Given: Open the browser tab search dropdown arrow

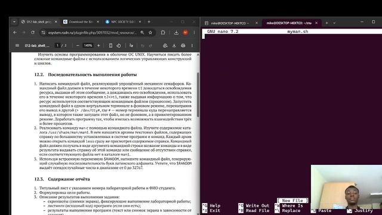Looking at the screenshot, I should click(14, 22).
